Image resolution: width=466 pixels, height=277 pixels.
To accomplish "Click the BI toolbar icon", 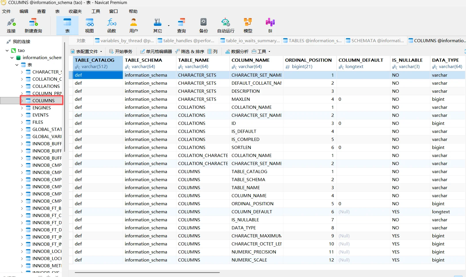I will tap(270, 25).
